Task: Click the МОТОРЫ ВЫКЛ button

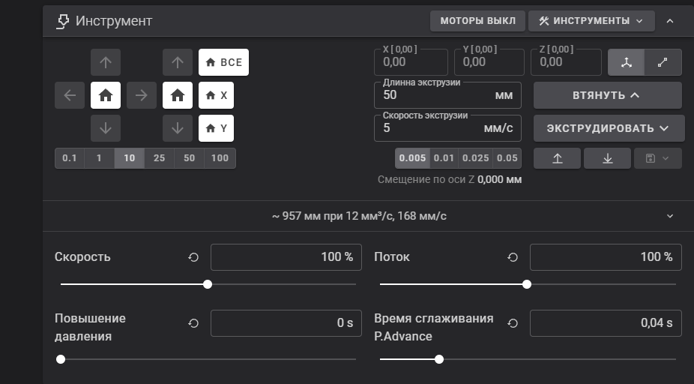Action: (477, 21)
